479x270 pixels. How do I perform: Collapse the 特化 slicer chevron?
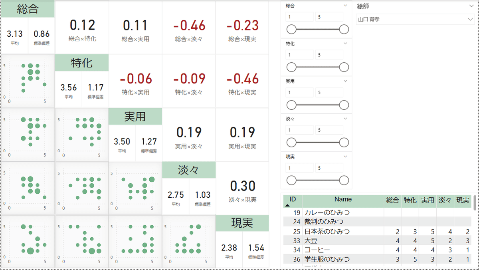coord(346,44)
